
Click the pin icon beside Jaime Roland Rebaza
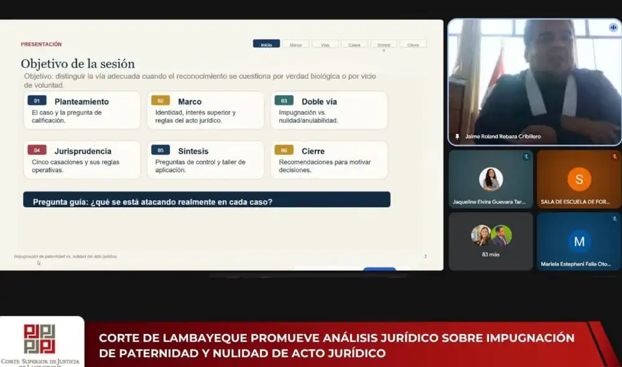point(457,136)
